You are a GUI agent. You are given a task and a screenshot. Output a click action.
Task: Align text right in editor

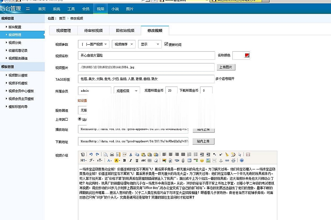177,154
